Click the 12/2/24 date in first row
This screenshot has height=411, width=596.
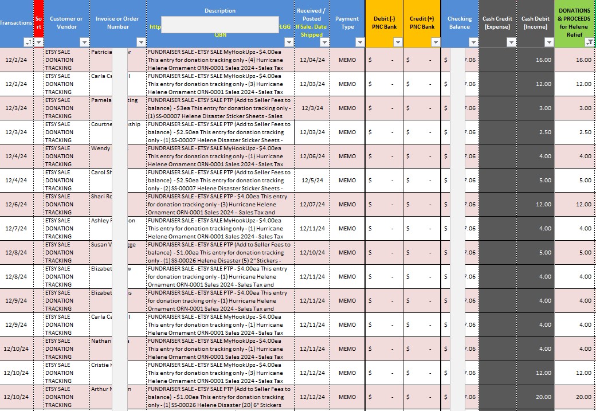tap(16, 60)
